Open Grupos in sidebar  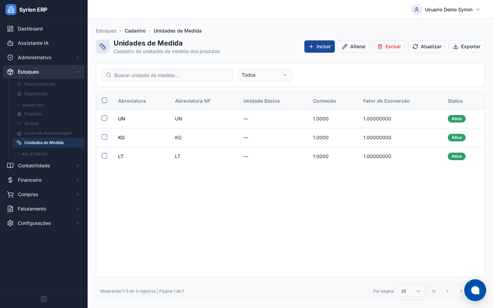(x=49, y=124)
